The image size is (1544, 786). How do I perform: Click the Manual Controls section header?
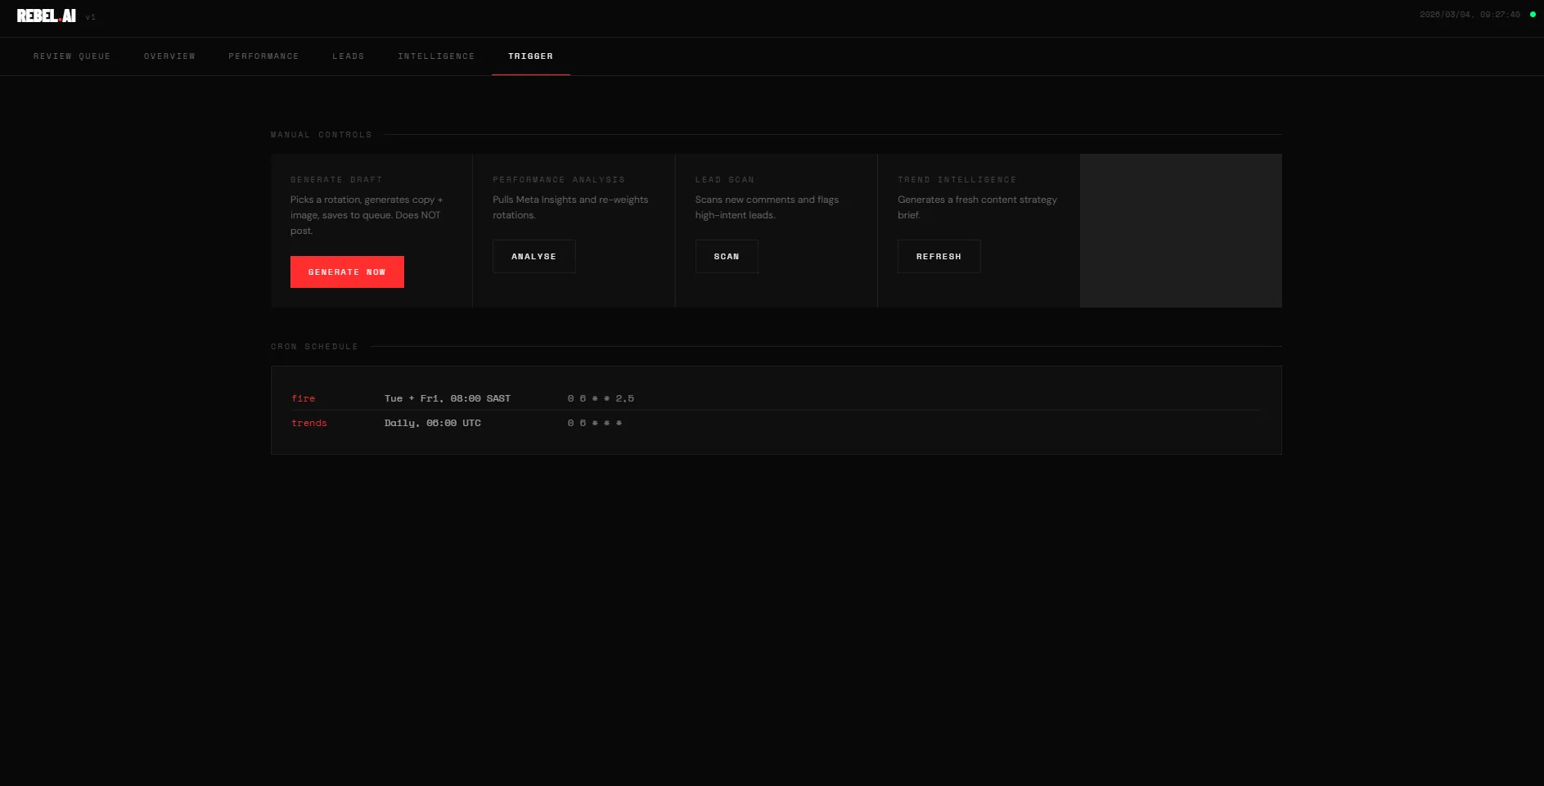pyautogui.click(x=322, y=134)
